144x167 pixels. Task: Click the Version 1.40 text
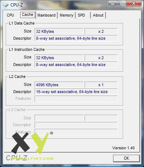click(x=123, y=148)
